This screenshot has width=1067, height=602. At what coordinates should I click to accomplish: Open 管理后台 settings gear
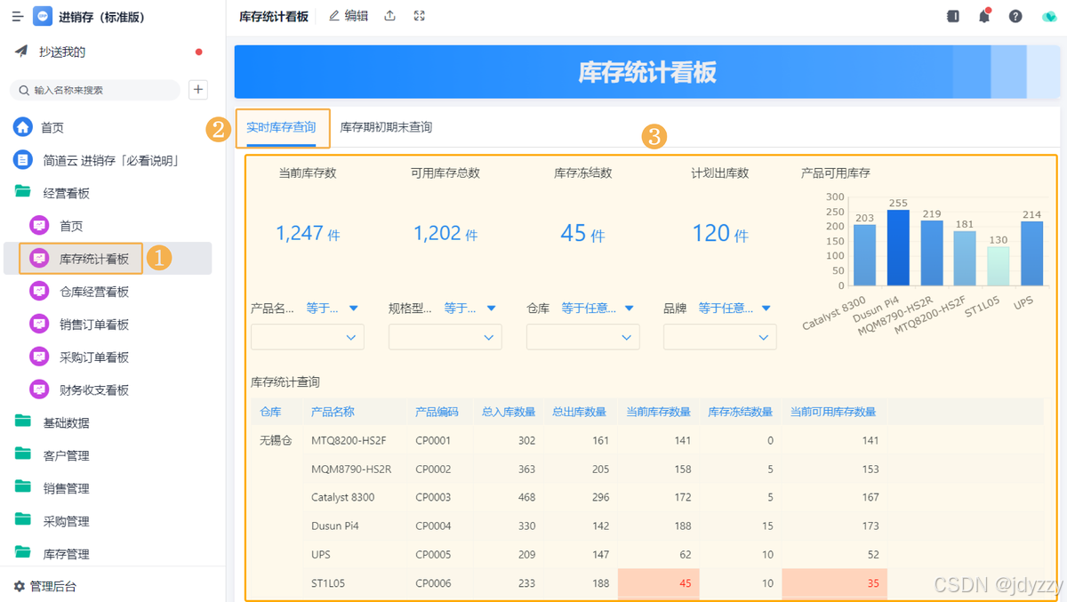[x=20, y=586]
